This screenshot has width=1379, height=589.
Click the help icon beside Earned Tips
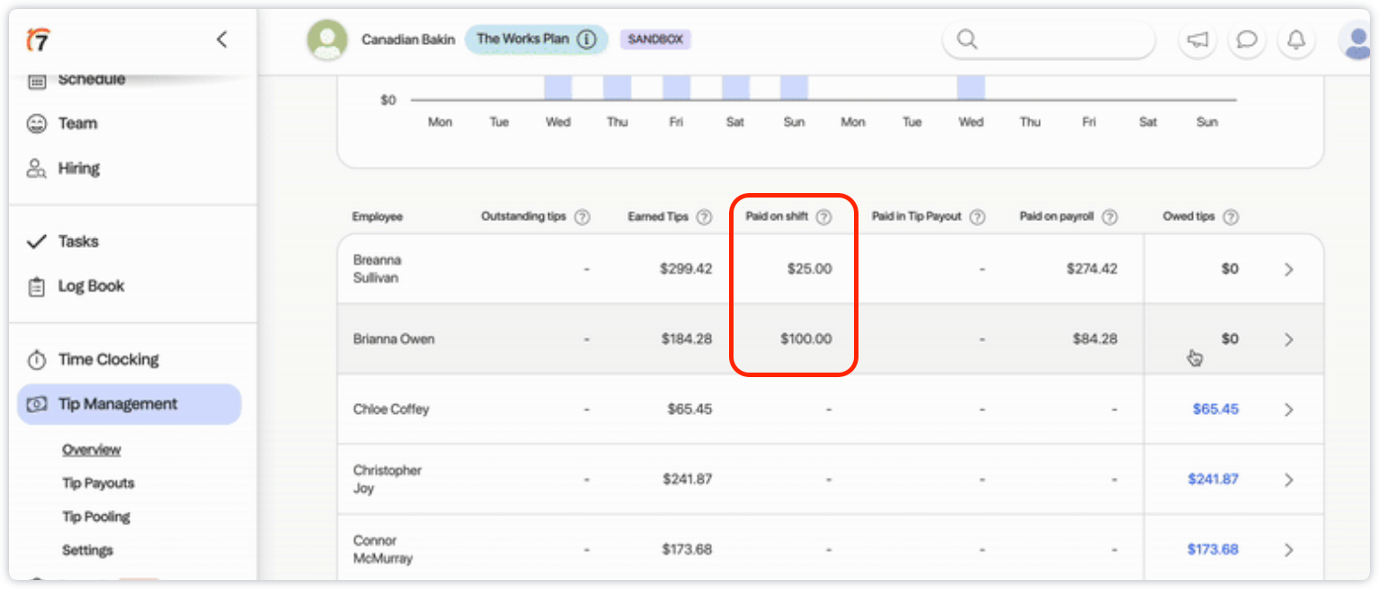(x=704, y=217)
